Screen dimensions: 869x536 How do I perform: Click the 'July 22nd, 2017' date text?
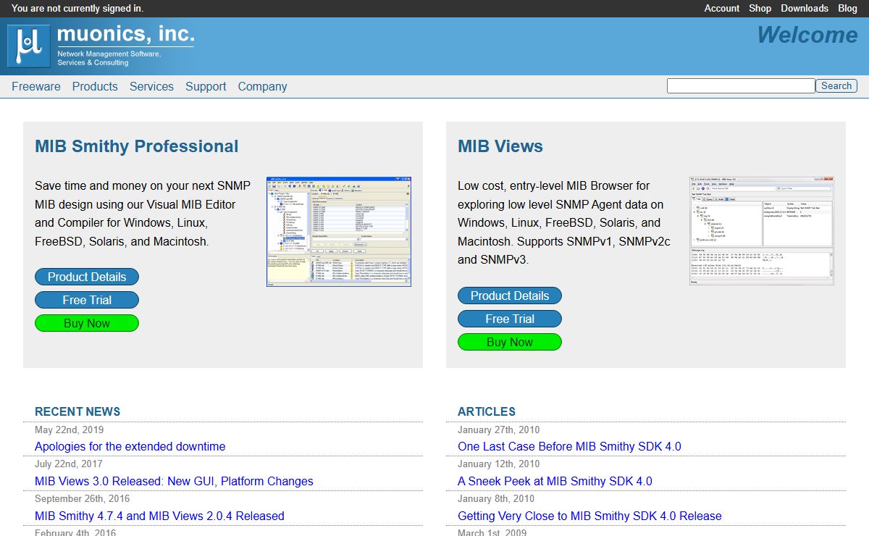pyautogui.click(x=69, y=464)
